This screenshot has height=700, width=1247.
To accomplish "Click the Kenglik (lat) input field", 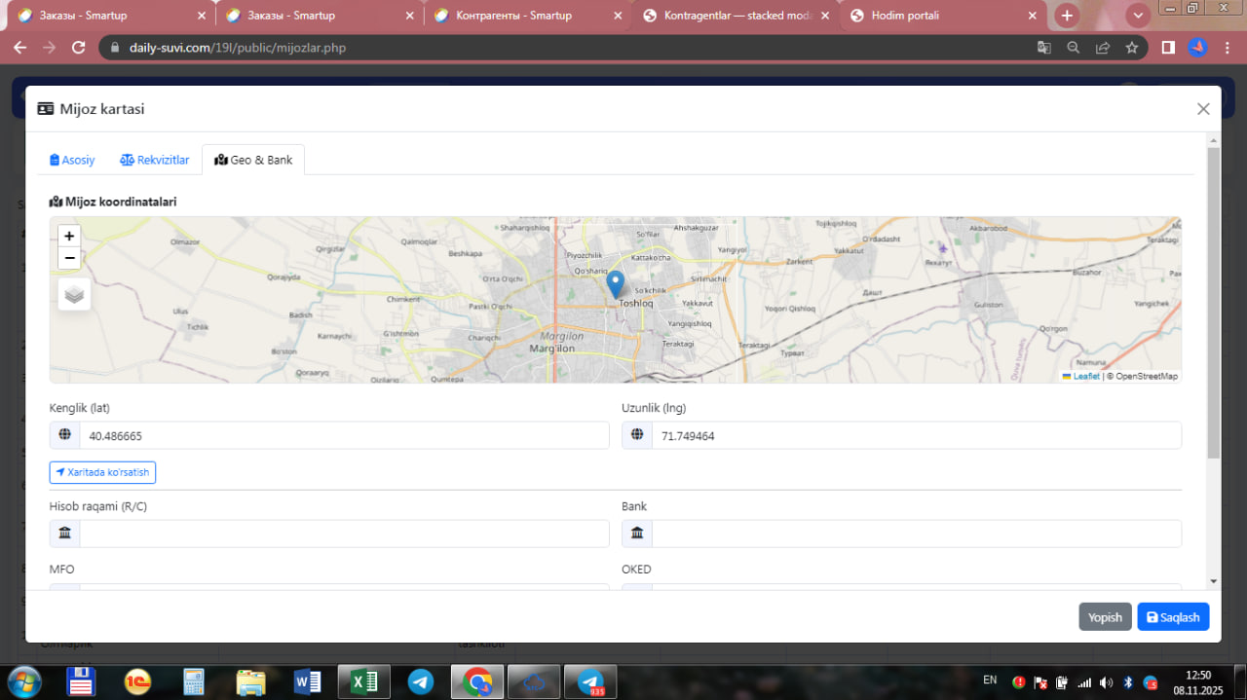I will [x=343, y=436].
